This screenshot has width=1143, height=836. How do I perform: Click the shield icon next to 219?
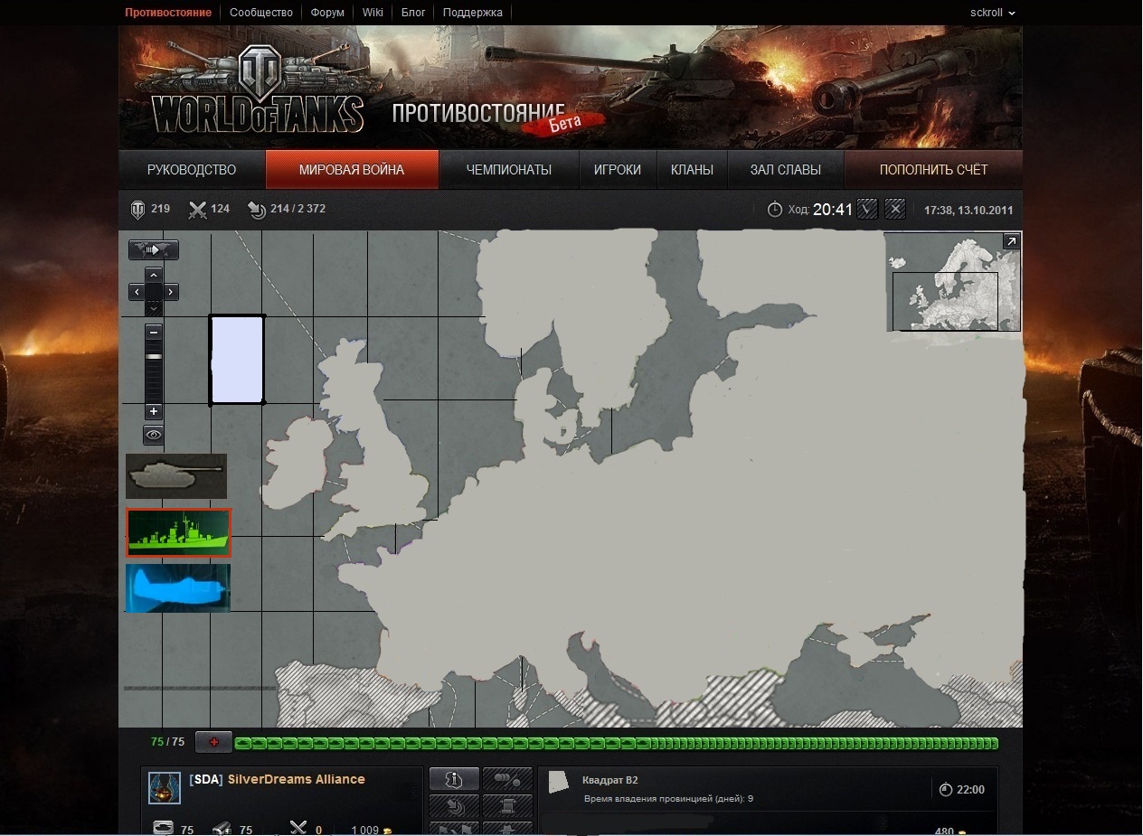[138, 210]
